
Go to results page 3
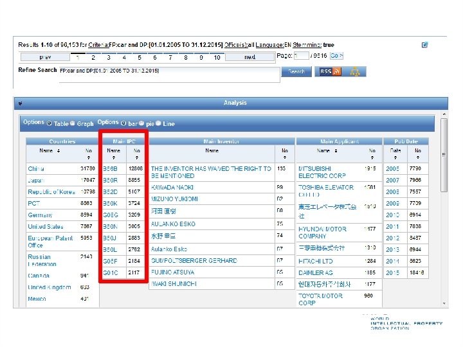[x=109, y=58]
